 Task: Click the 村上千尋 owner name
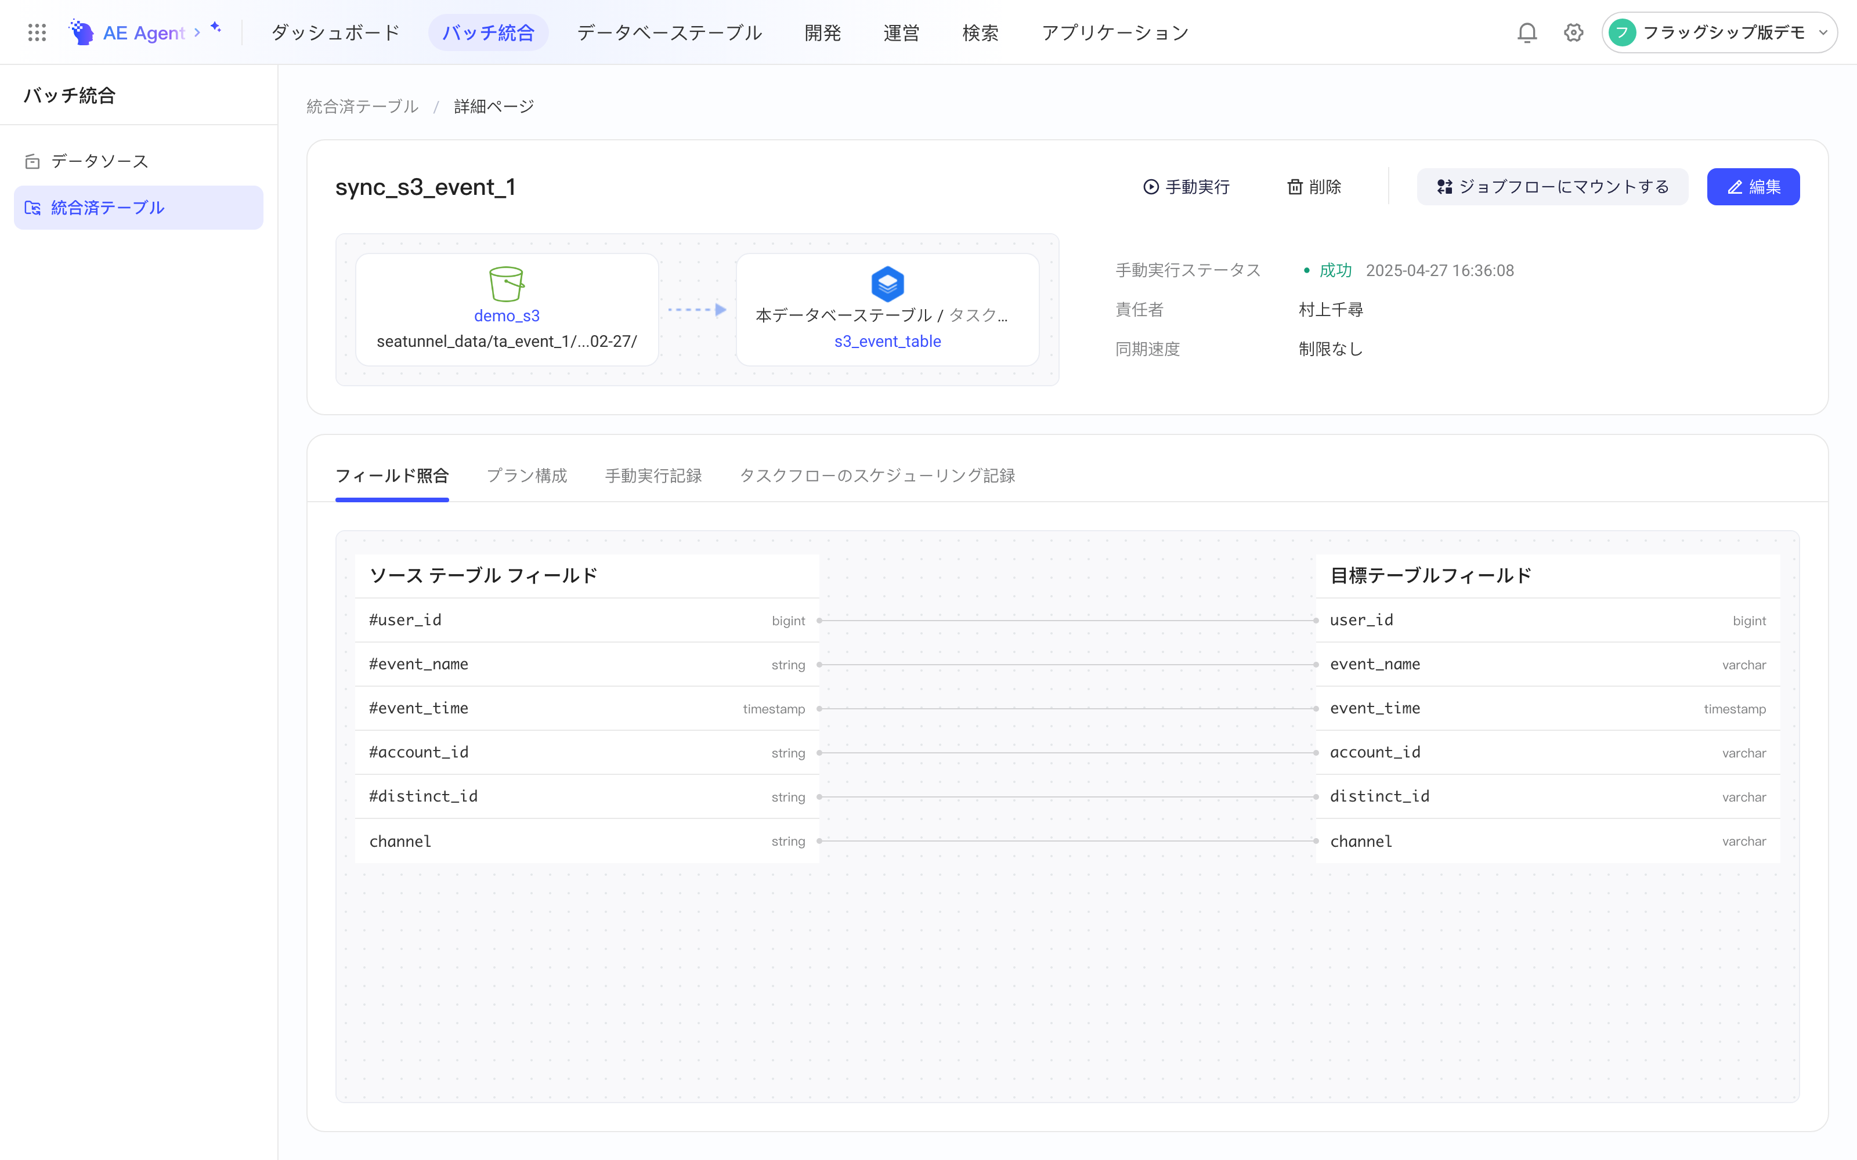coord(1331,310)
